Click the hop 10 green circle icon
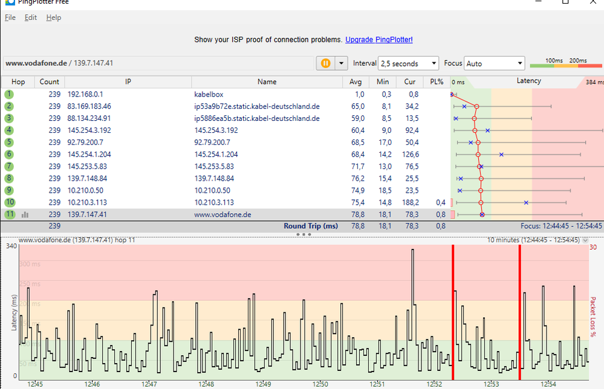604x389 pixels. (x=10, y=202)
